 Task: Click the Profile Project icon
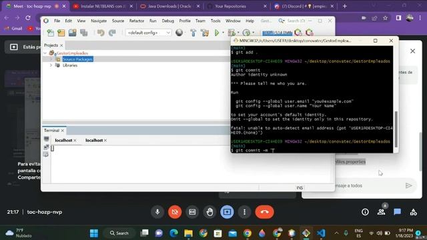coord(246,33)
